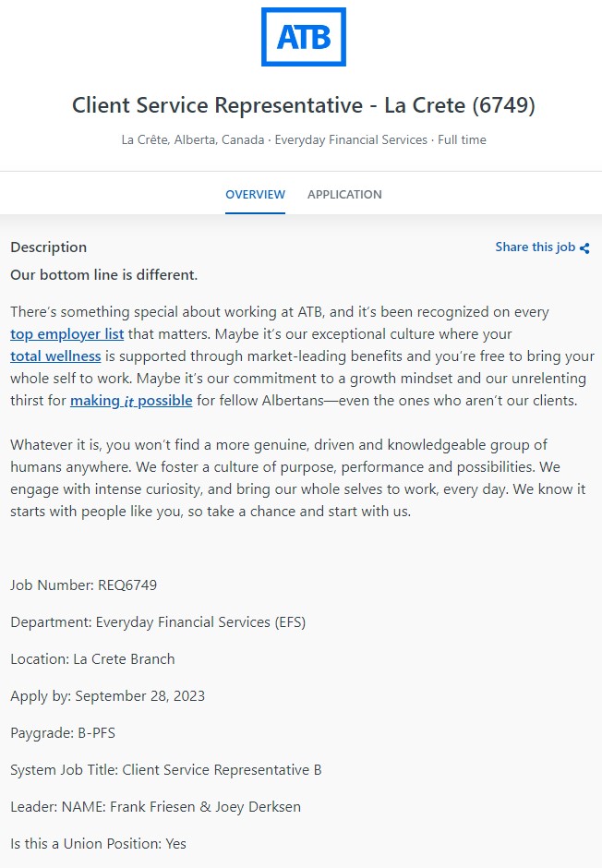Click the Apply by September 28, 2023 line
This screenshot has width=602, height=868.
(x=107, y=696)
